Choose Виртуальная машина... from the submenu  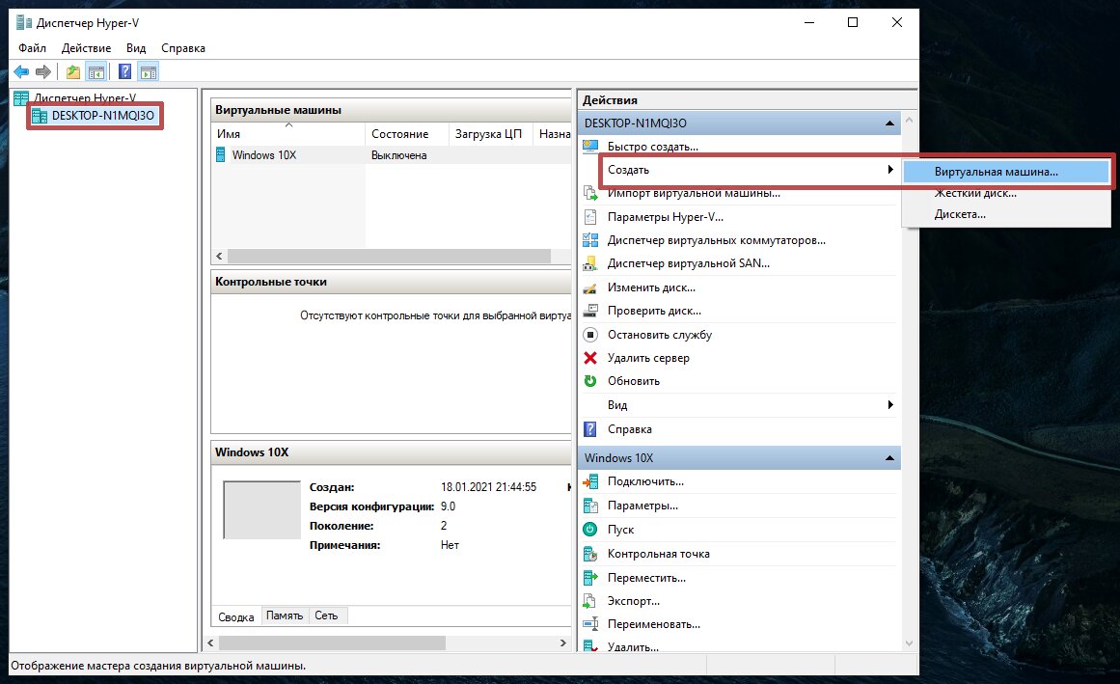pos(1006,172)
